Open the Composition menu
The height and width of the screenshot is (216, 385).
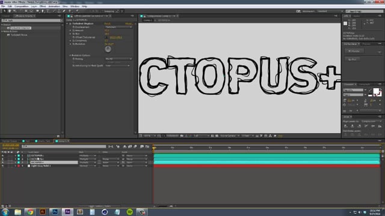pos(22,7)
